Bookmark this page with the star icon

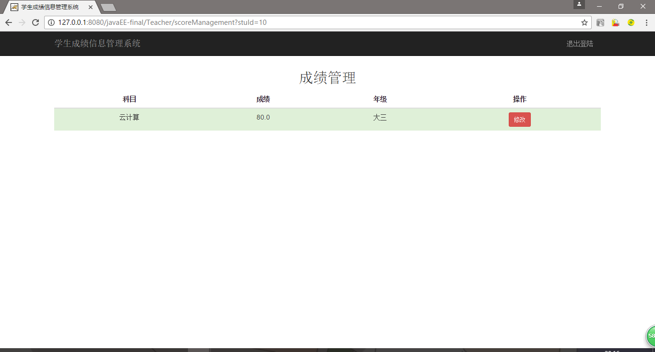pyautogui.click(x=585, y=22)
